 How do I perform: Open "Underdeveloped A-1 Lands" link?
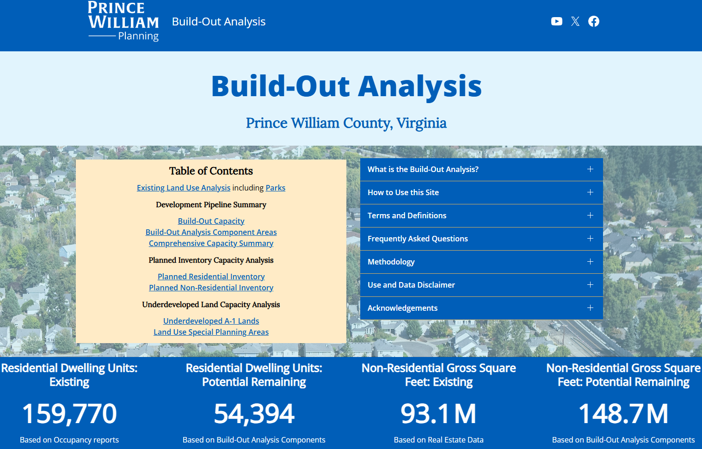211,320
